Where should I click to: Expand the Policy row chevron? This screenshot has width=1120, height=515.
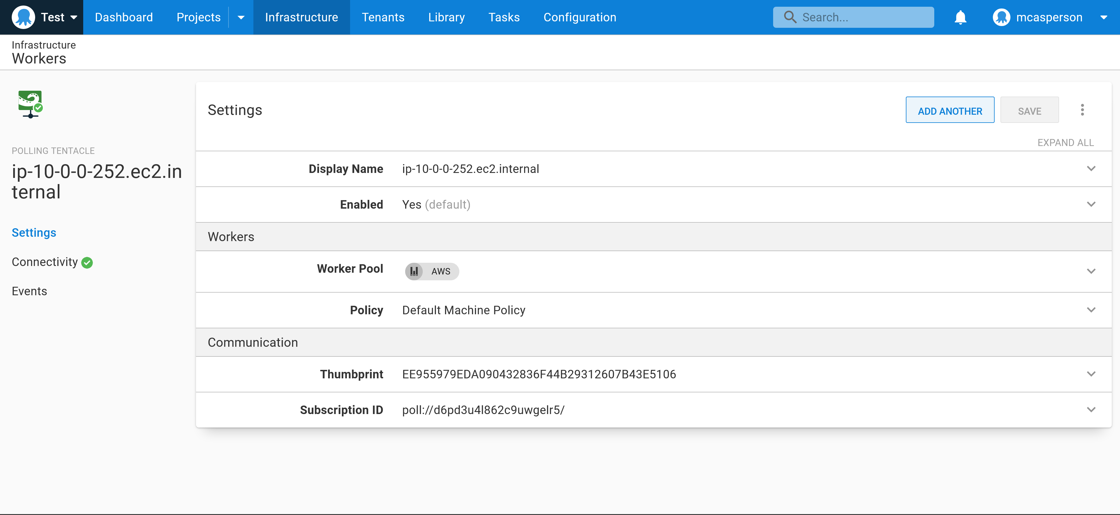tap(1091, 310)
